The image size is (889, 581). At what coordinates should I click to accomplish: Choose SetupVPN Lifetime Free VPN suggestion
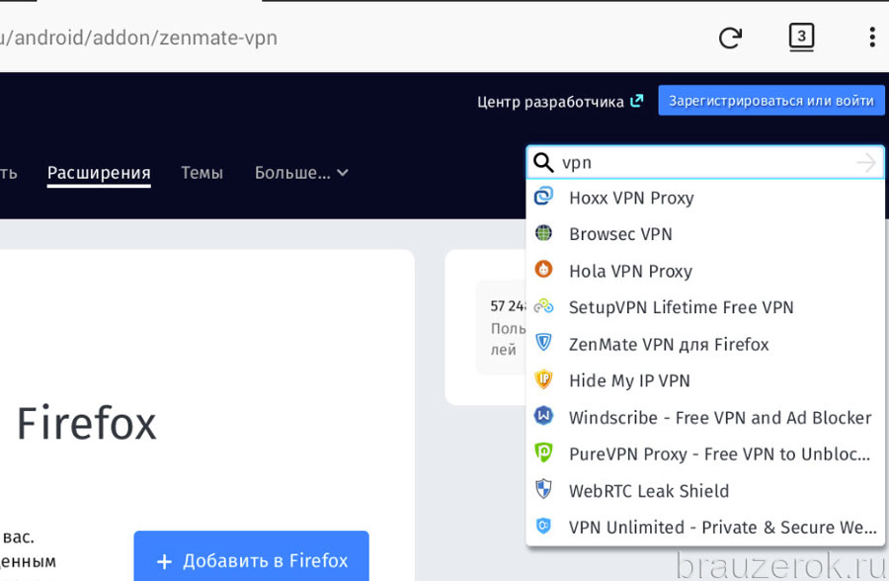[x=705, y=307]
